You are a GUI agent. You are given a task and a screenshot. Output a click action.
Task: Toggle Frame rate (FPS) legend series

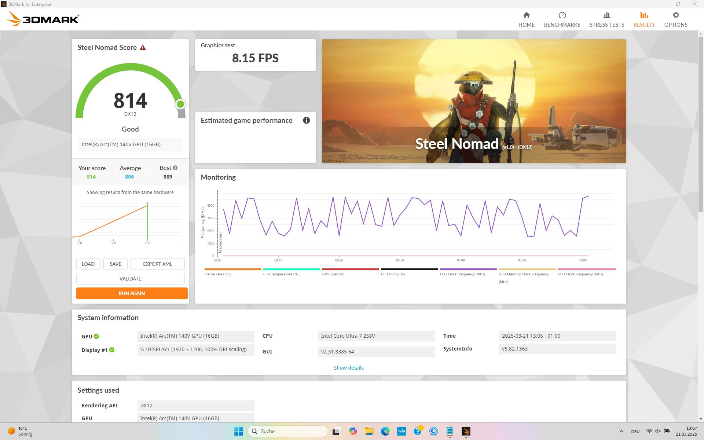click(x=218, y=274)
